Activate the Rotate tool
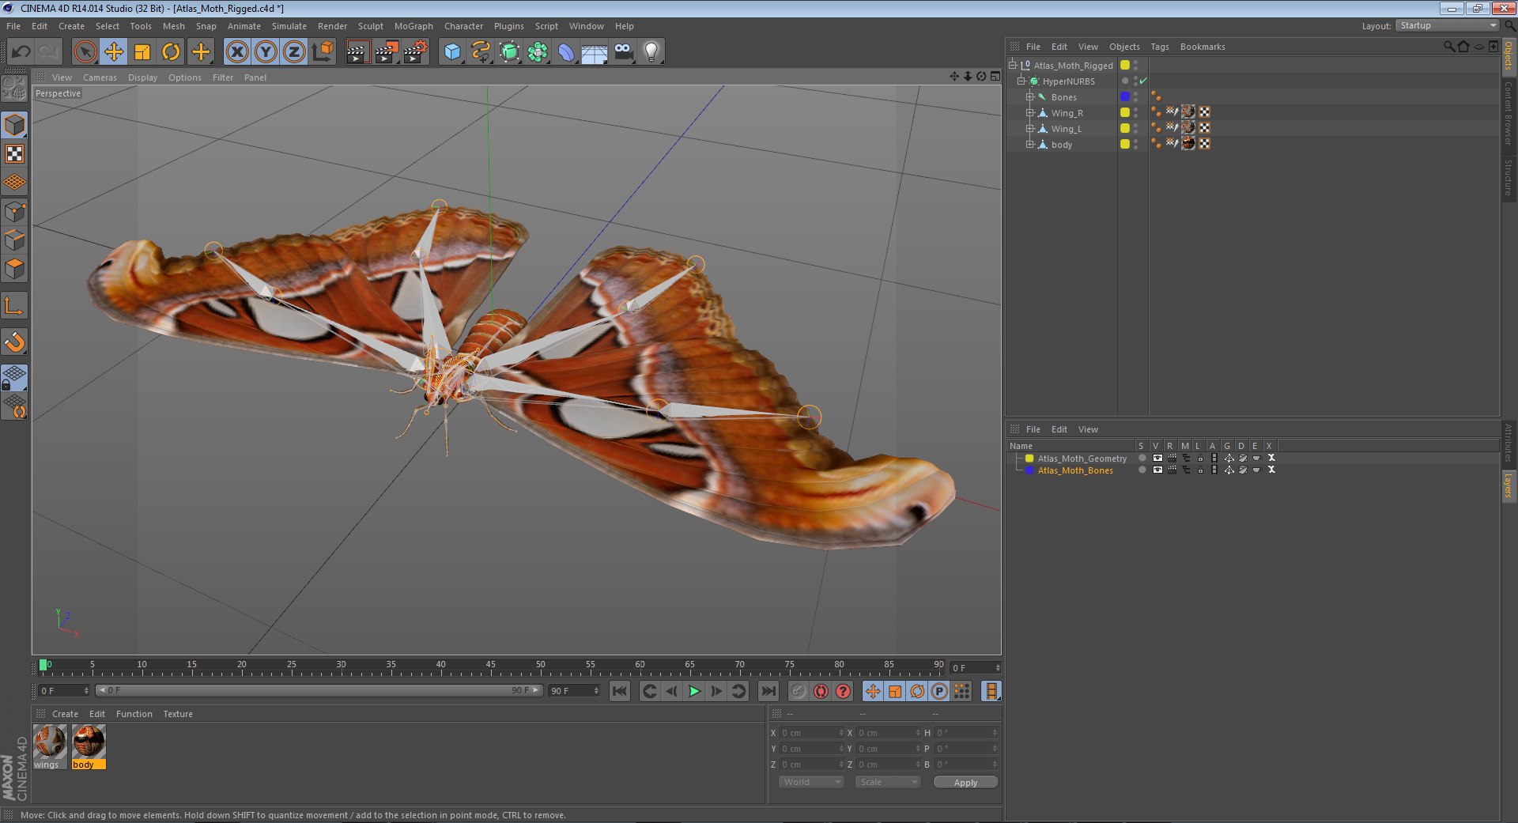The image size is (1518, 823). [171, 52]
